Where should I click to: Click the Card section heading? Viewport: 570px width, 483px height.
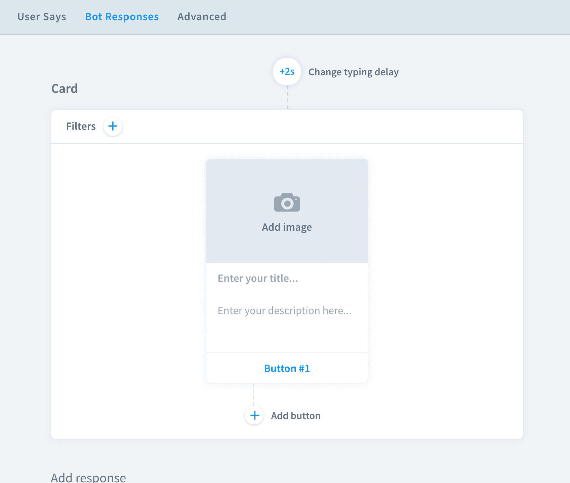[65, 89]
